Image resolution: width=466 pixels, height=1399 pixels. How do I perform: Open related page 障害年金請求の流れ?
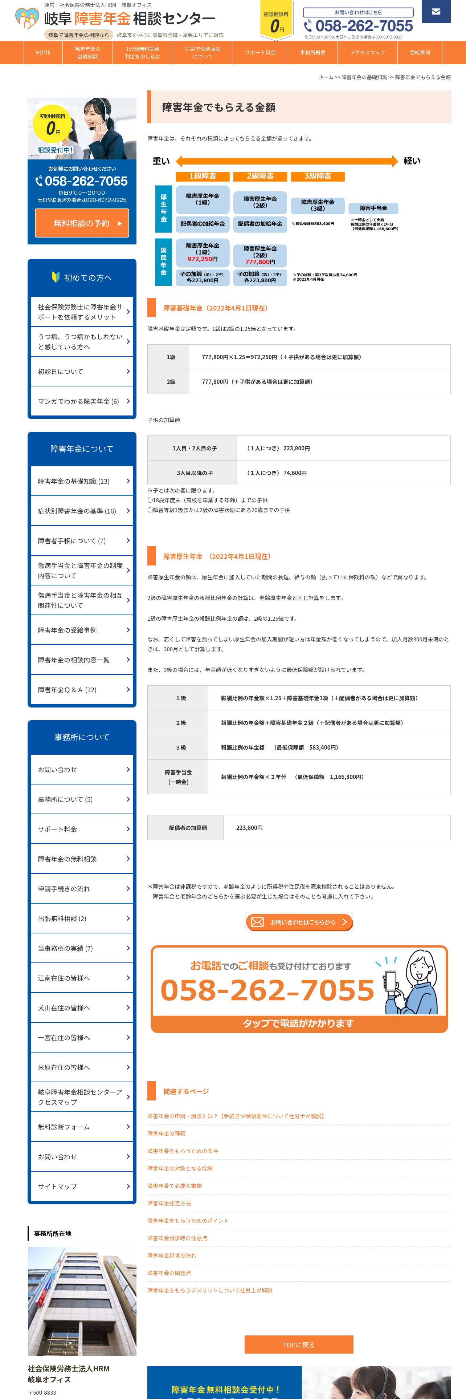pyautogui.click(x=172, y=1255)
